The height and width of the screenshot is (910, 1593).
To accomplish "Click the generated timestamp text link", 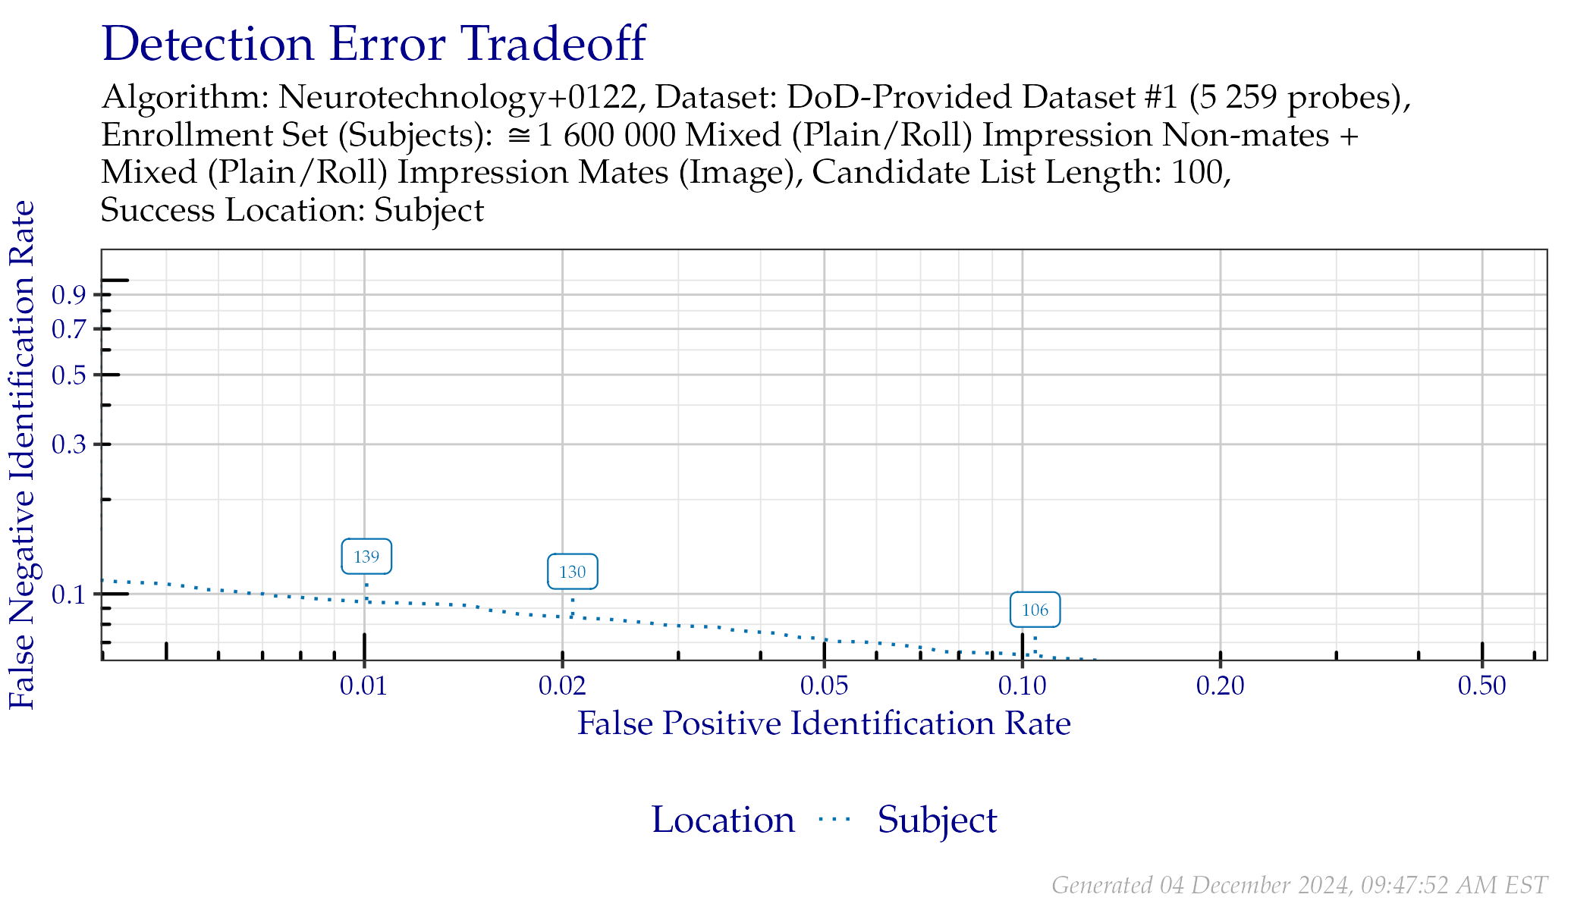I will tap(1302, 875).
